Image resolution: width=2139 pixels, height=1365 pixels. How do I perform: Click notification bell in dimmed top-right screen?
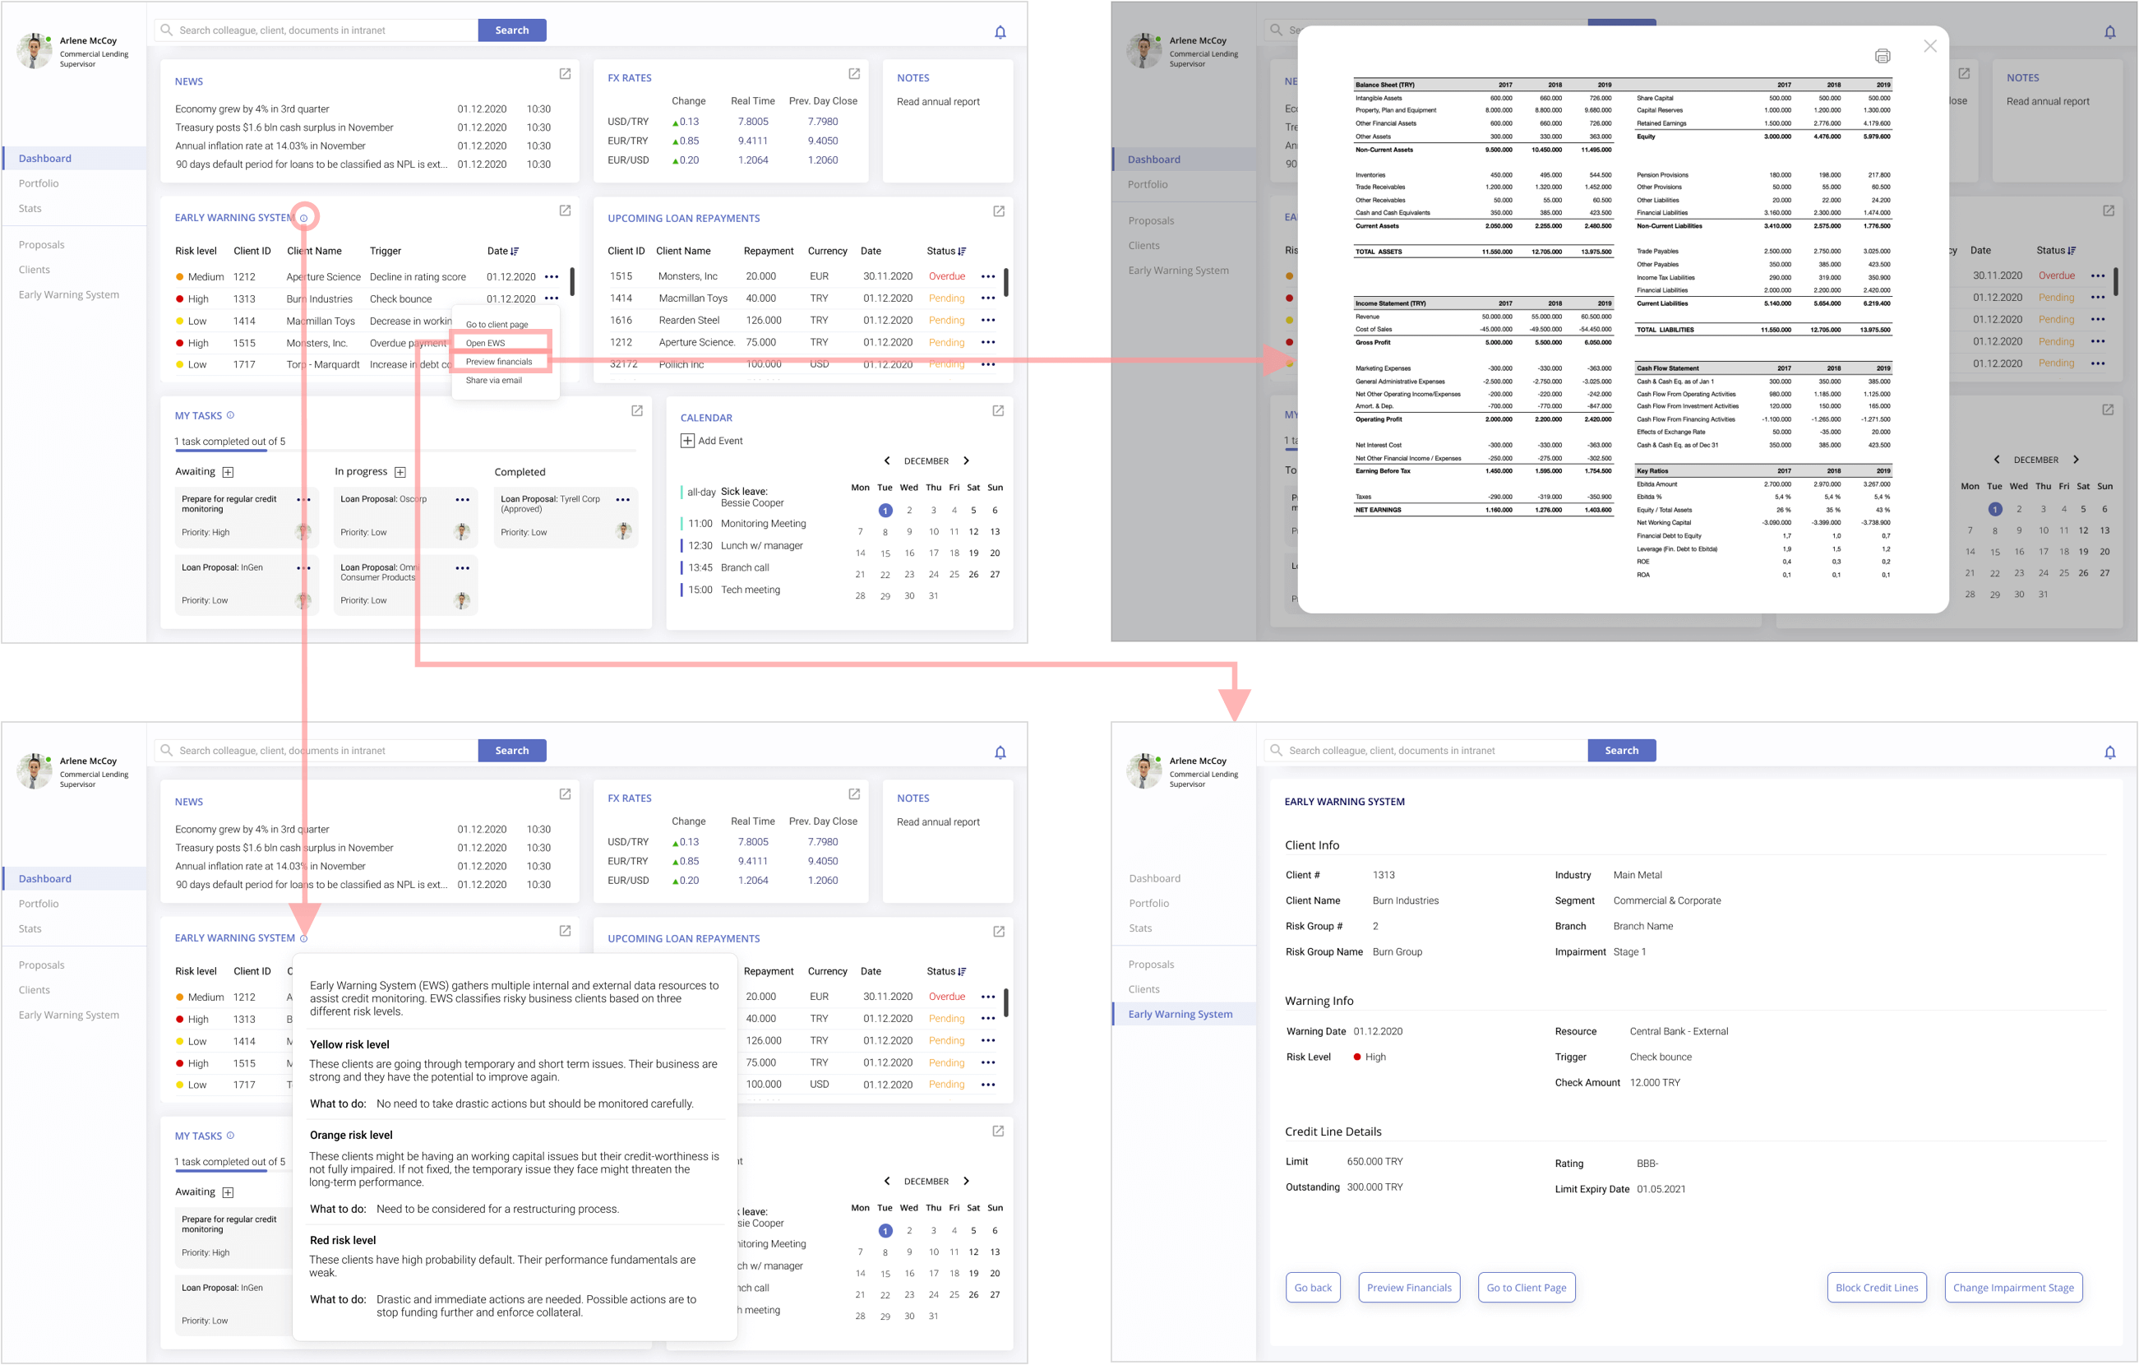pos(2109,32)
